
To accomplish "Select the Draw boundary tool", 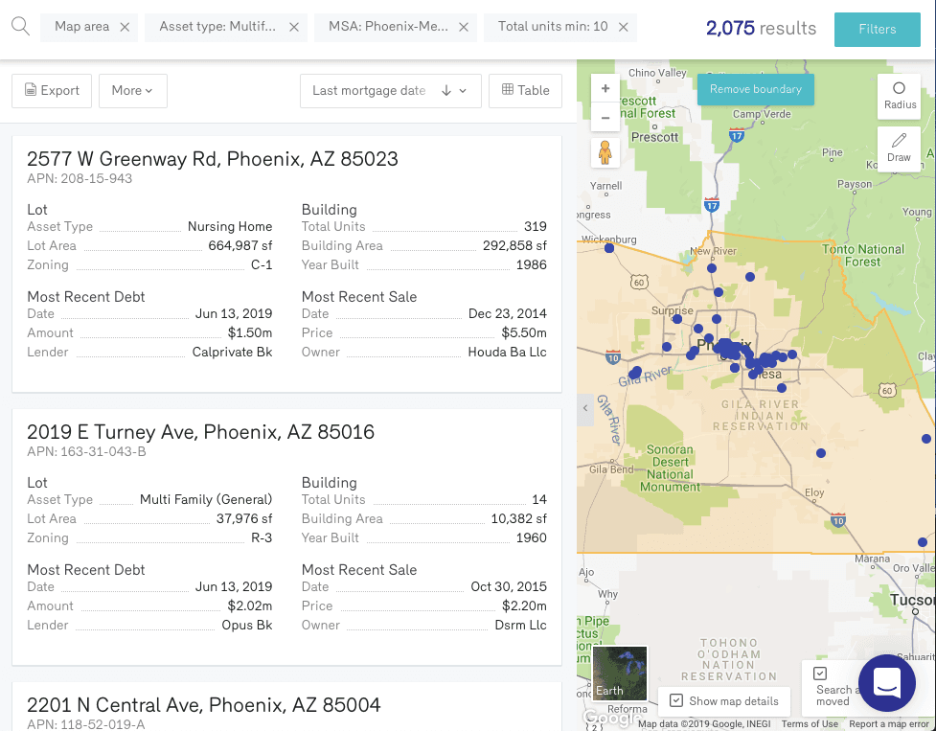I will pos(899,148).
